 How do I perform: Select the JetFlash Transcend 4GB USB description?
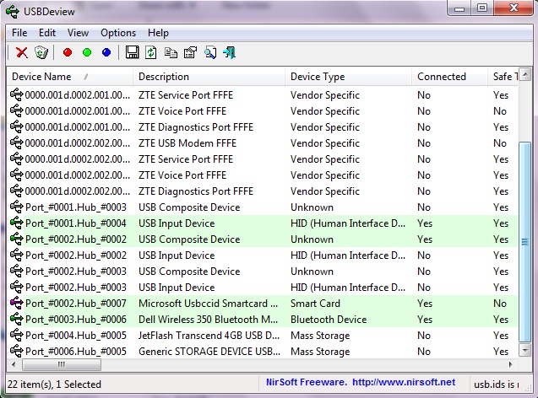[x=209, y=336]
